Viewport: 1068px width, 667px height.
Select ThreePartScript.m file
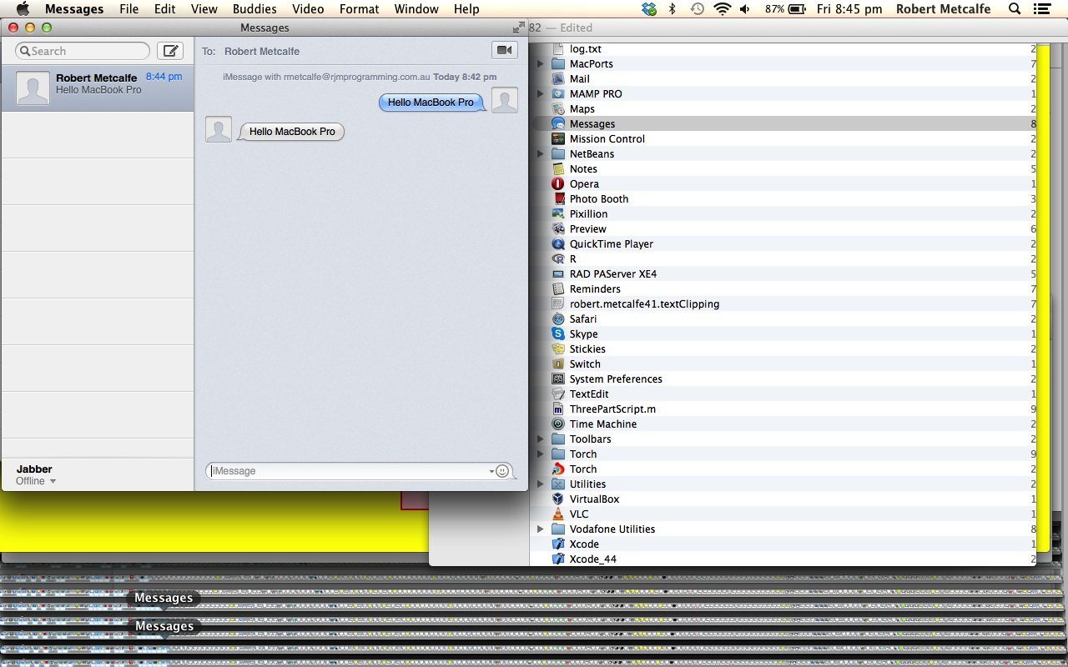click(x=612, y=409)
